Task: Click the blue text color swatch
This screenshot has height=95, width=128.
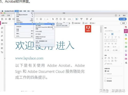Action: pos(112,34)
